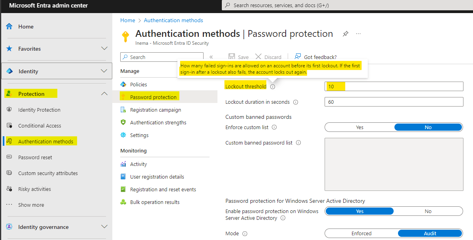Click the Got feedback icon

coord(298,57)
